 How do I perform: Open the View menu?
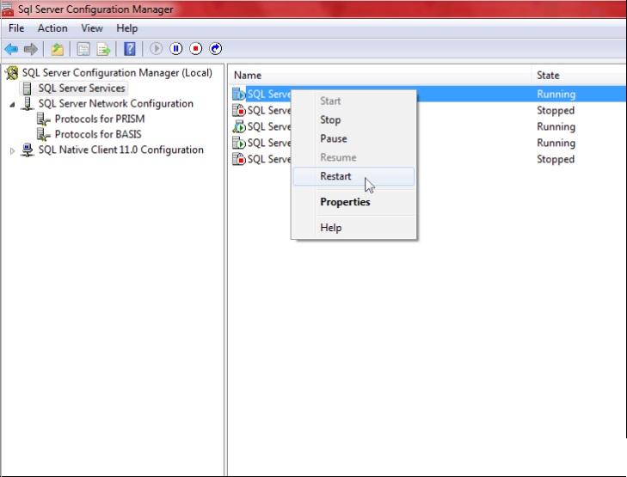(92, 28)
